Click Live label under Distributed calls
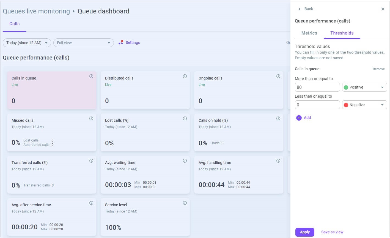Screen dimensions: 390x238 [x=108, y=85]
